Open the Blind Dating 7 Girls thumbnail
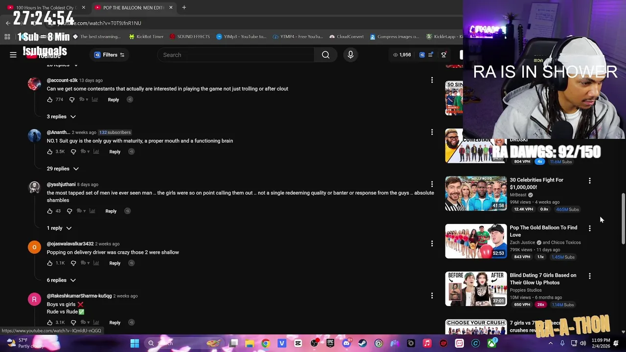 click(x=476, y=289)
